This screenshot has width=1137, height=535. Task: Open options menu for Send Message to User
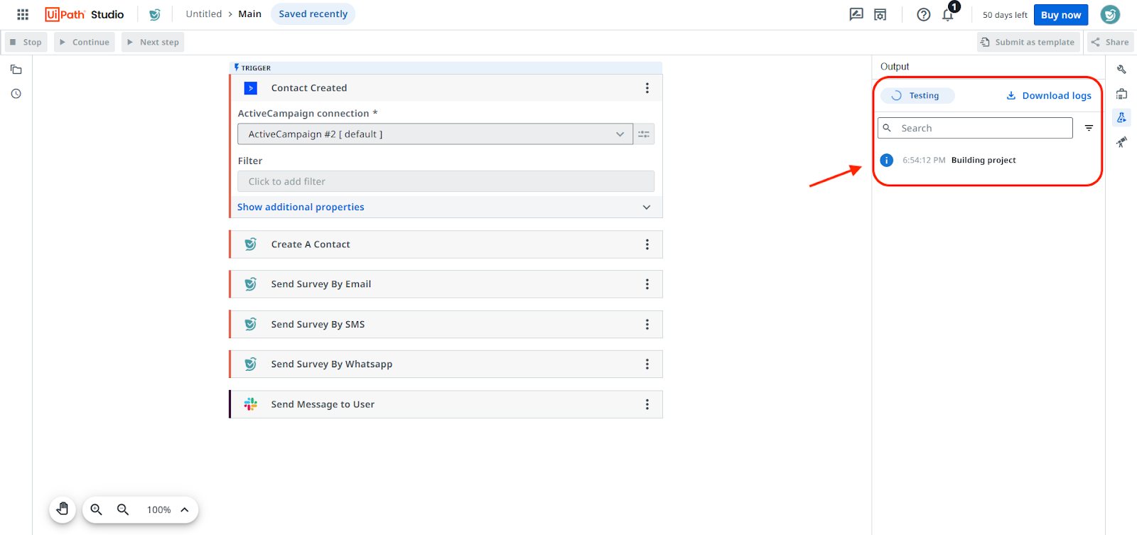pos(647,404)
